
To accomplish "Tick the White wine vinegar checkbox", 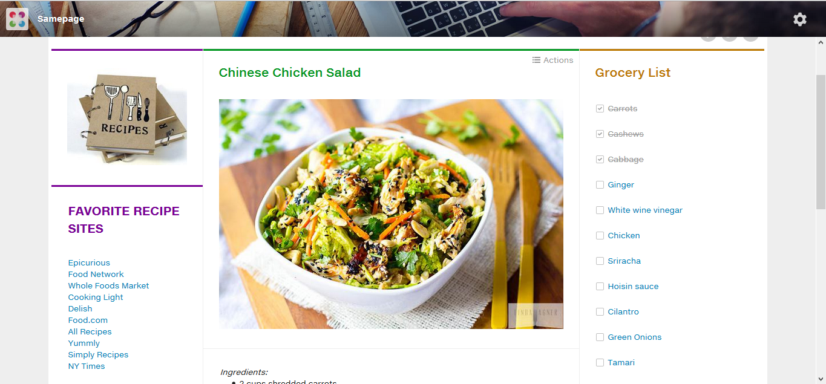I will pos(600,210).
